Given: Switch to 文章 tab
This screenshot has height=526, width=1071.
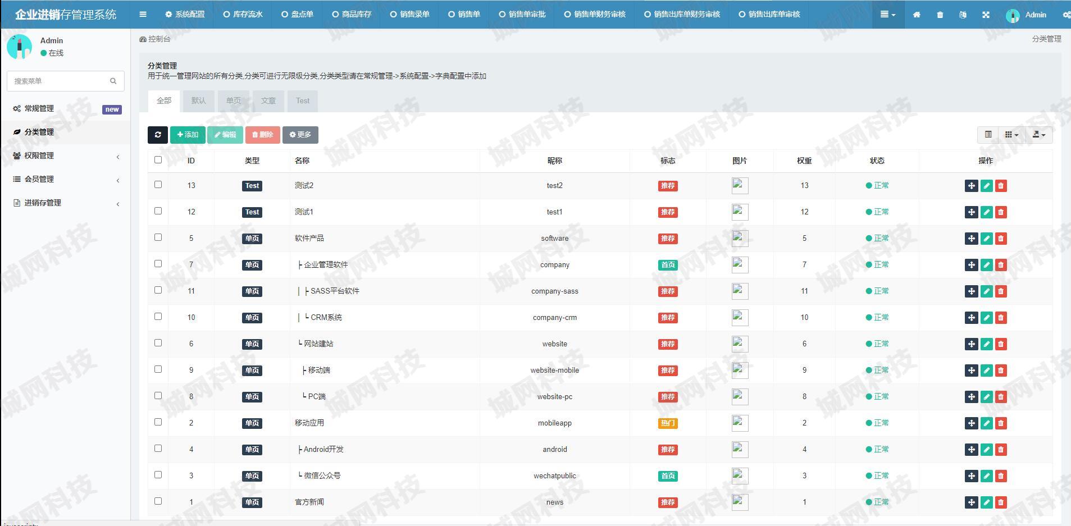Looking at the screenshot, I should pyautogui.click(x=268, y=101).
